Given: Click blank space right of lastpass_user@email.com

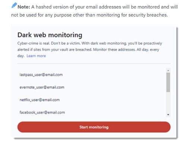Looking at the screenshot, I should pos(114,75).
